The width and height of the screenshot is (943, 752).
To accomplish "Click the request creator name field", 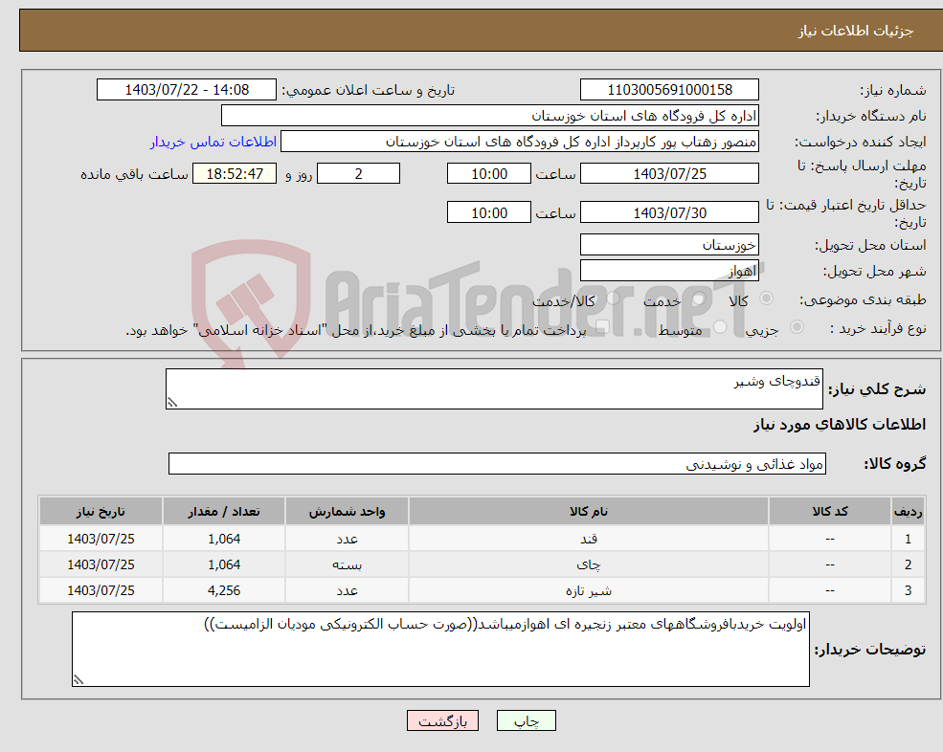I will (520, 142).
